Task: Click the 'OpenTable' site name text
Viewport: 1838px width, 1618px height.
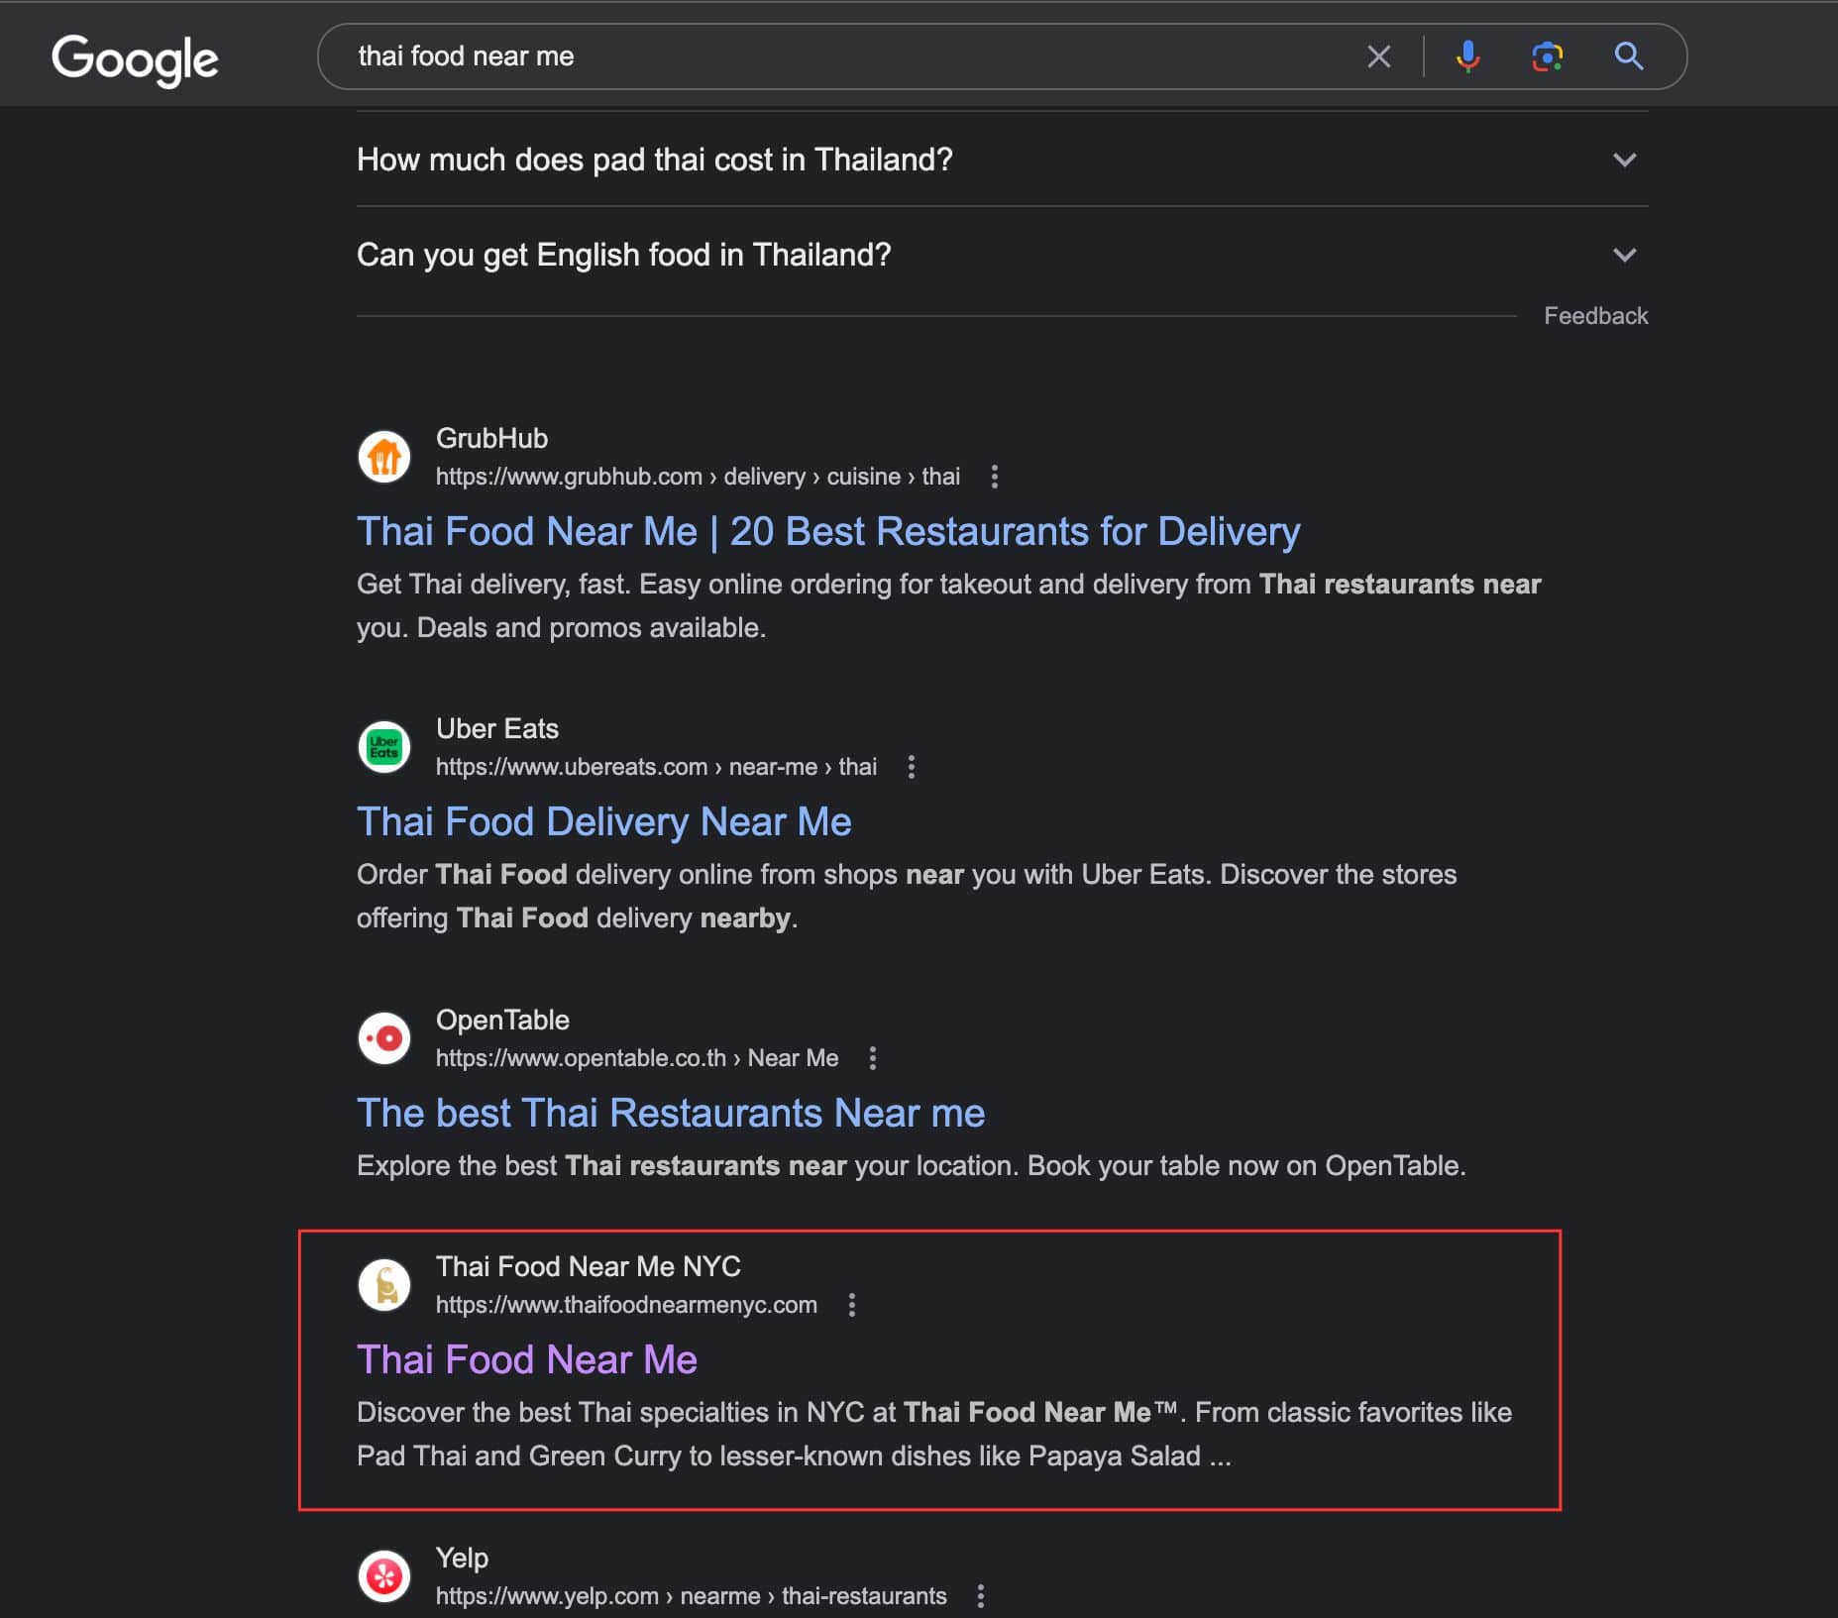Action: (x=502, y=1020)
